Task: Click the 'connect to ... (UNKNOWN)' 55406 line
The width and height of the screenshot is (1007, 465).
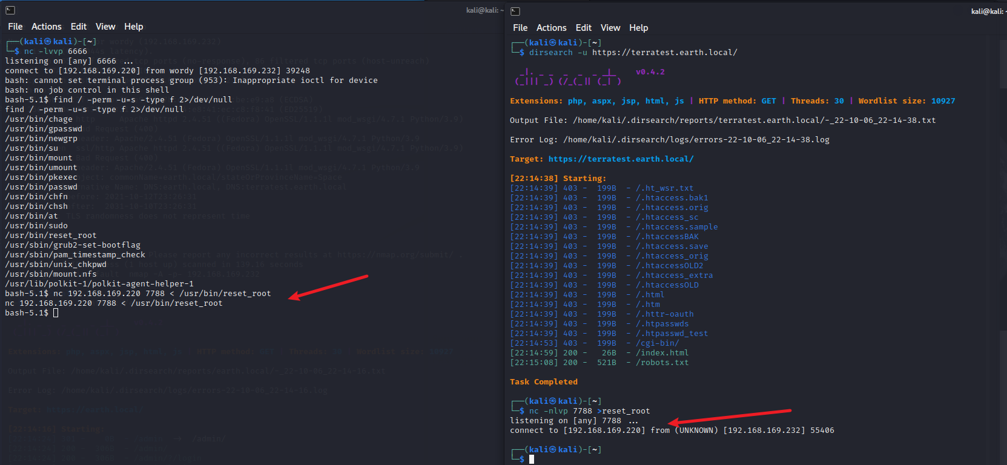Action: [672, 430]
